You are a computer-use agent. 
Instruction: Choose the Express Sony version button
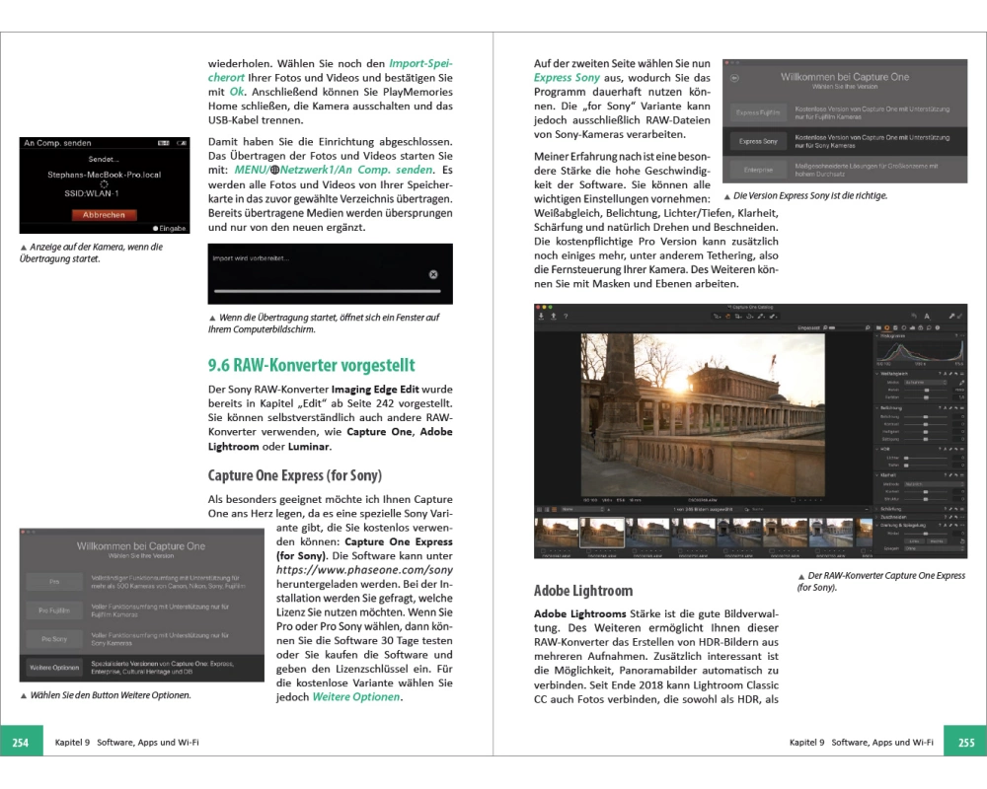pos(758,142)
